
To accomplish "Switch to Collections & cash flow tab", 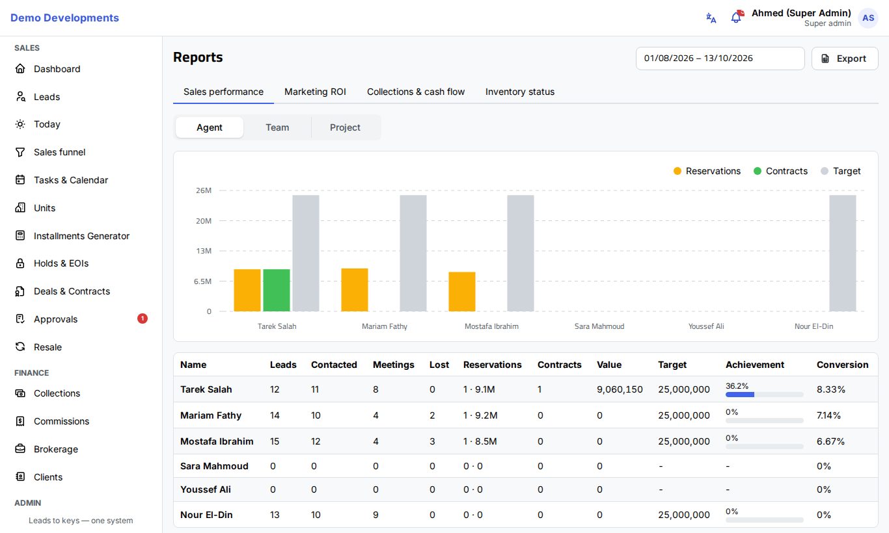I will 416,92.
